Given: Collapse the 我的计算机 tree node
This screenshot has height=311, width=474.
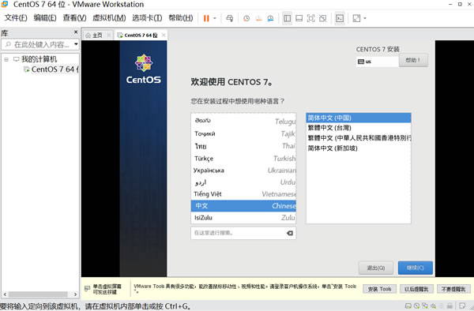Looking at the screenshot, I should click(x=6, y=59).
